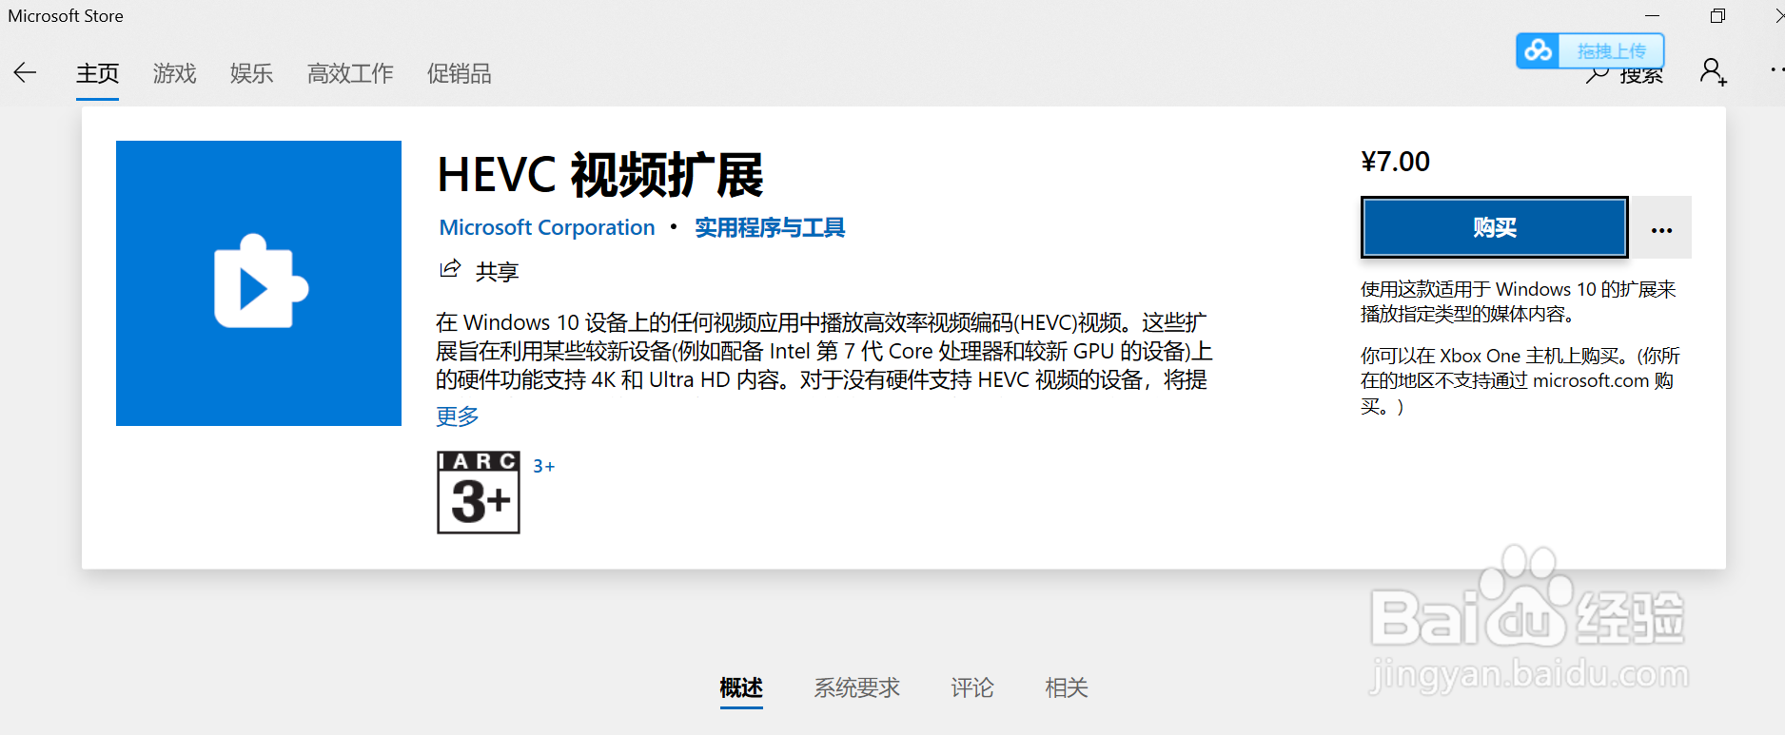The image size is (1785, 735).
Task: Click the ¥7.00 price text
Action: pyautogui.click(x=1395, y=162)
